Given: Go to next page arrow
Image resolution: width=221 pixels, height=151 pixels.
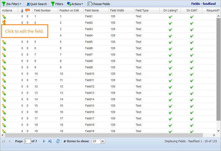Looking at the screenshot, I should 44,141.
